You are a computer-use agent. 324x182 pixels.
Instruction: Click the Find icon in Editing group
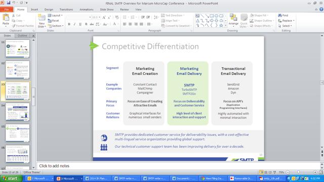[283, 16]
